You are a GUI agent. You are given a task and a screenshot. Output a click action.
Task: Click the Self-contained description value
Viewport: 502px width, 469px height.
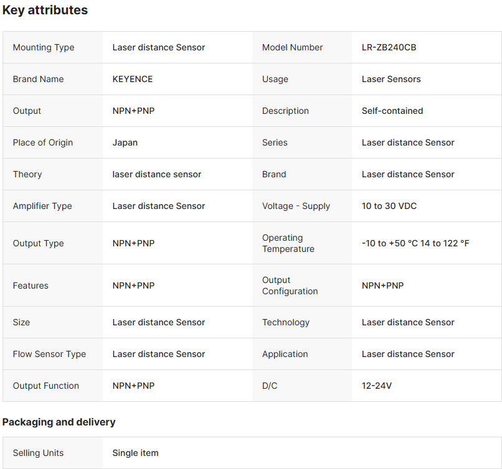point(392,111)
